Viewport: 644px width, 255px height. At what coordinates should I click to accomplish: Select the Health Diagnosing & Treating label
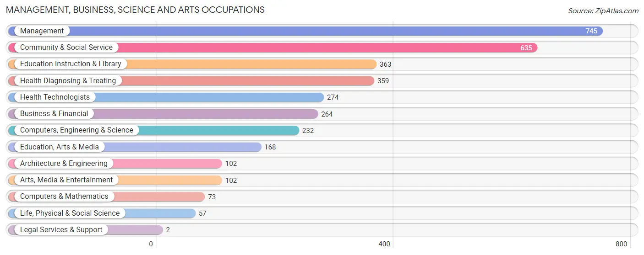pos(68,81)
